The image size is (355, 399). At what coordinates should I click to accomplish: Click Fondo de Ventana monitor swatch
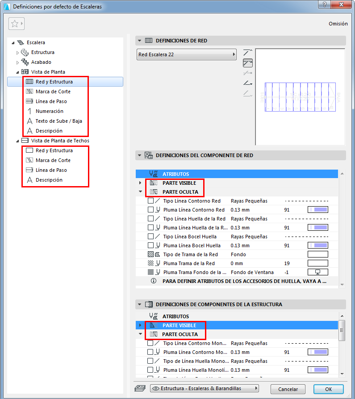318,272
